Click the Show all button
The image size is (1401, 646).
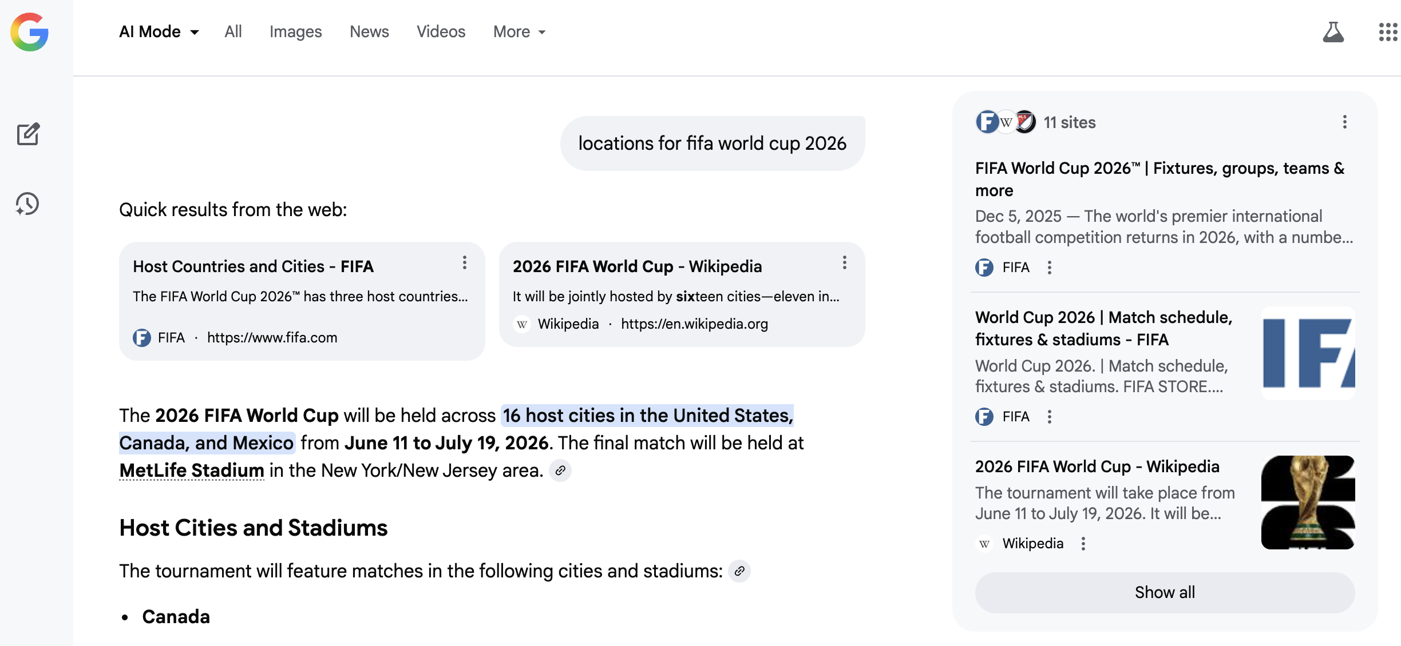[x=1164, y=592]
